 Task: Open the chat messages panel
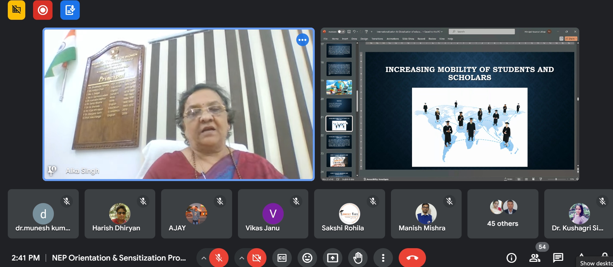[x=558, y=258]
